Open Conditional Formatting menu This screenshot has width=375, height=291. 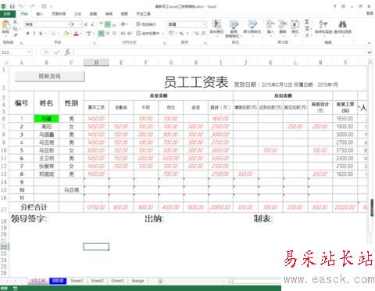coord(216,27)
